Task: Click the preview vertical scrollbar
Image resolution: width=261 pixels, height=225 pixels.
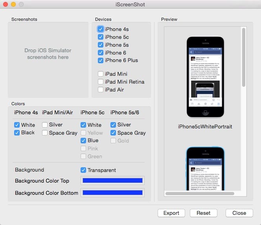Action: [244, 57]
